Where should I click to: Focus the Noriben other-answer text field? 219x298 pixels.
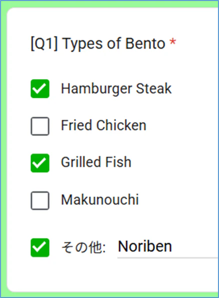168,246
